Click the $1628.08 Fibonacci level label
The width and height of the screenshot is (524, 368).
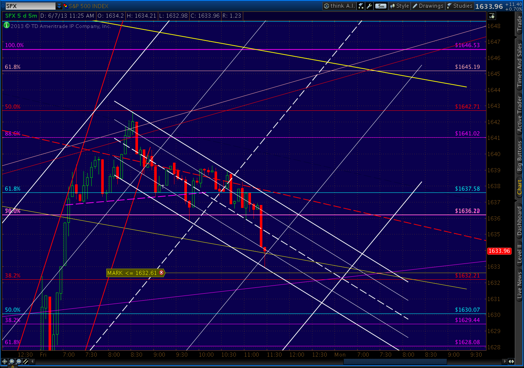pyautogui.click(x=467, y=342)
